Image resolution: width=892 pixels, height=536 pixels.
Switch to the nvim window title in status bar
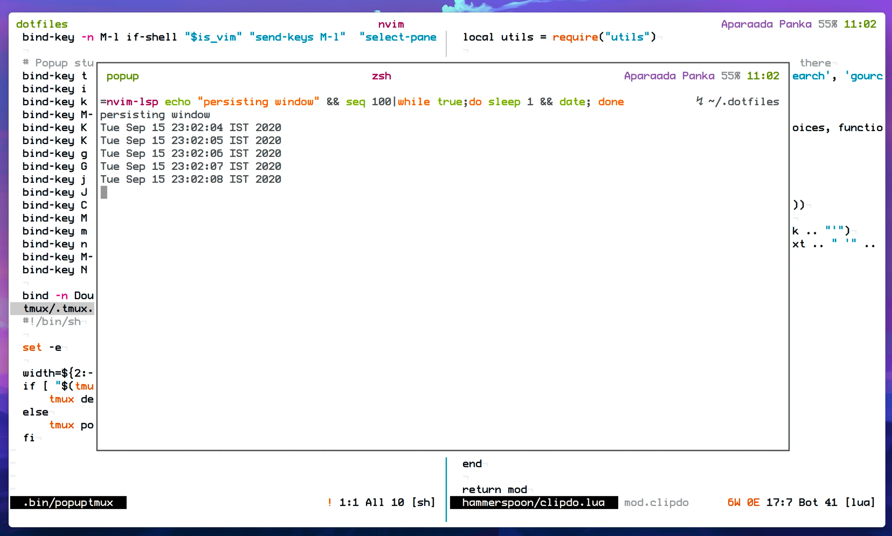(391, 24)
